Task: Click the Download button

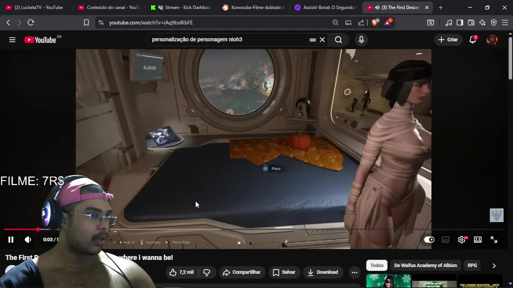Action: coord(323,272)
